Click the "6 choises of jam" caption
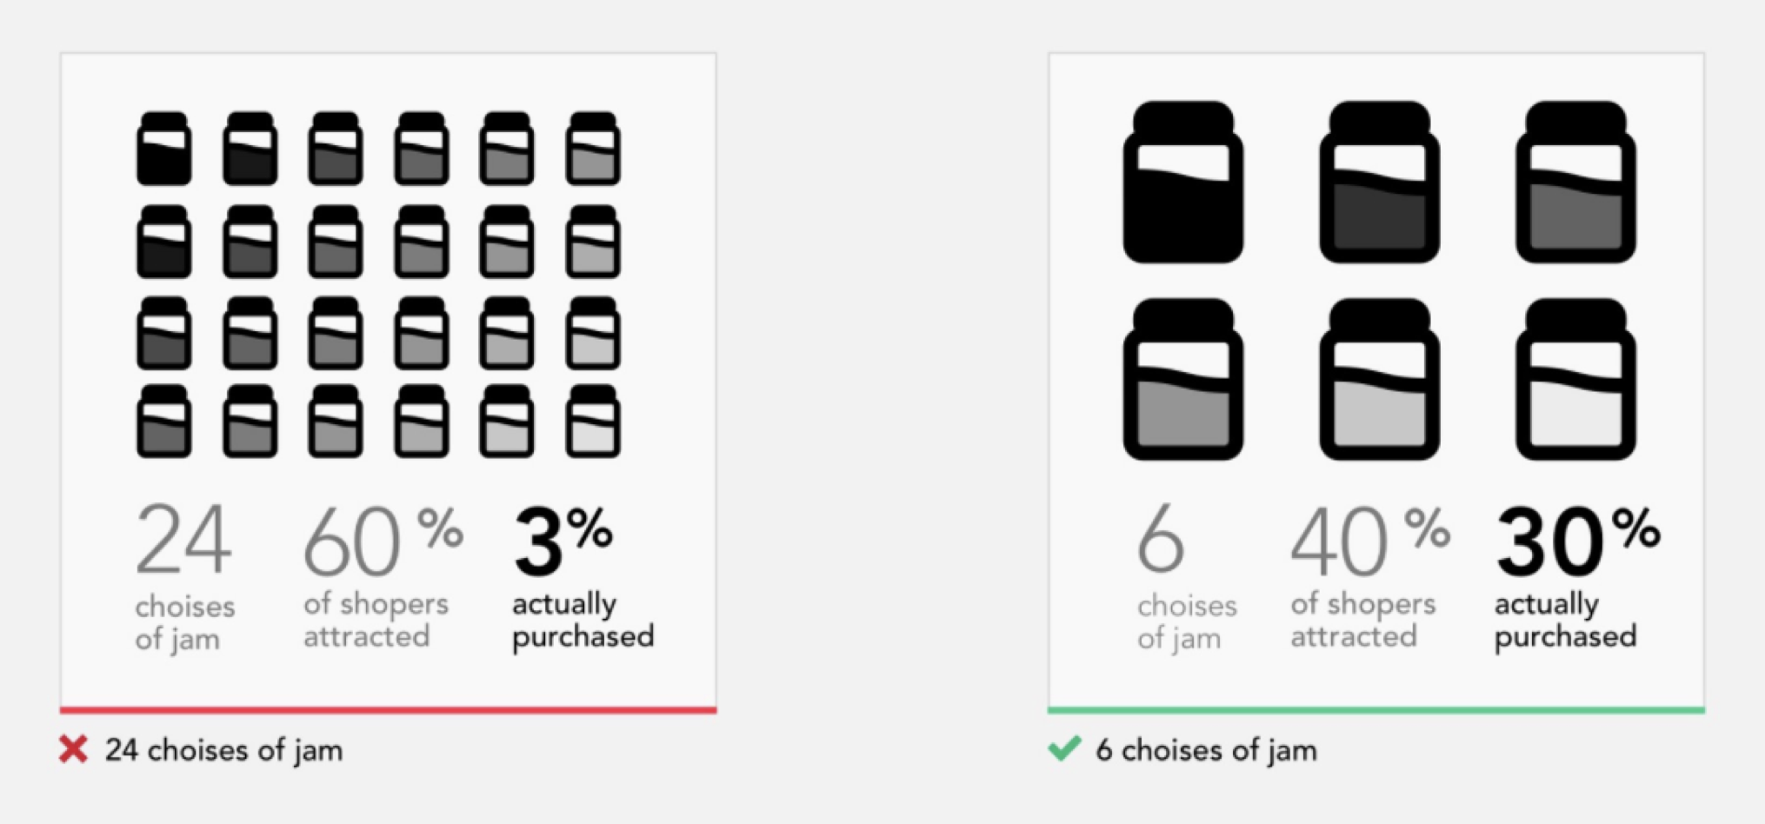 [x=1206, y=750]
